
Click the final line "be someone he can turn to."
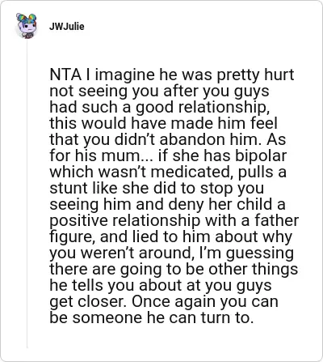[152, 317]
